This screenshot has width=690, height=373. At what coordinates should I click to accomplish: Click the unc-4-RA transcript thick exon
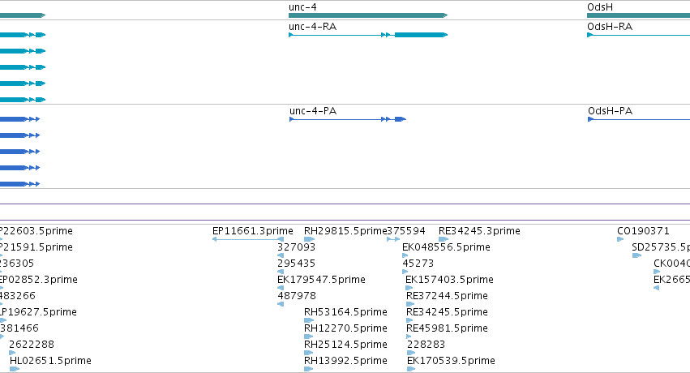[421, 35]
